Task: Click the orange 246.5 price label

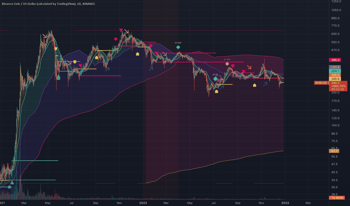Action: [335, 75]
